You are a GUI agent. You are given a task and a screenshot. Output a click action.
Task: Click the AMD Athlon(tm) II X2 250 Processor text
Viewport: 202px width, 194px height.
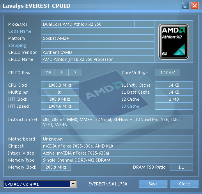[78, 59]
